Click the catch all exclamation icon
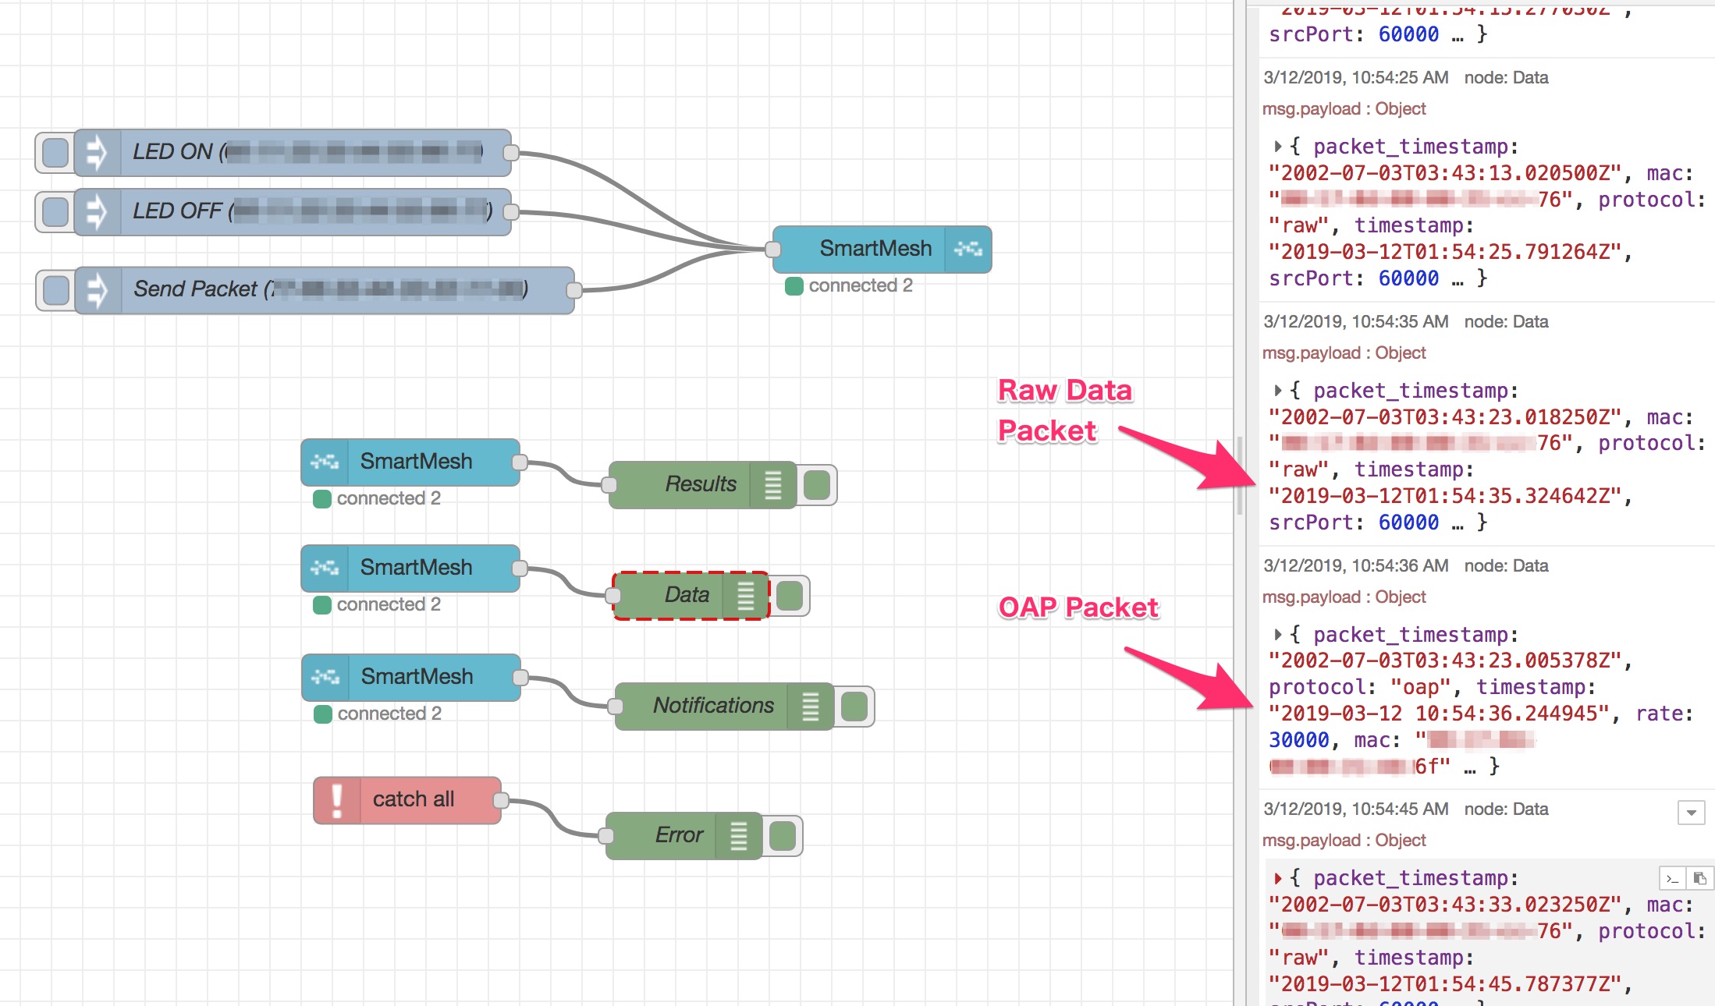The image size is (1715, 1006). point(337,800)
